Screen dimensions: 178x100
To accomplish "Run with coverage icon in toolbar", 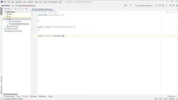I will pos(163,5).
